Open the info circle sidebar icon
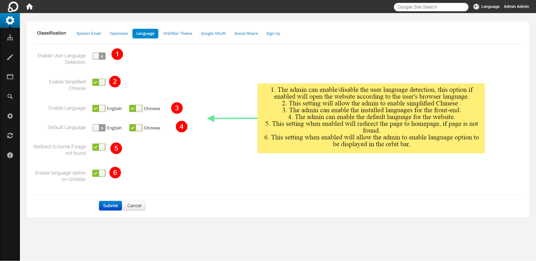 click(x=10, y=155)
